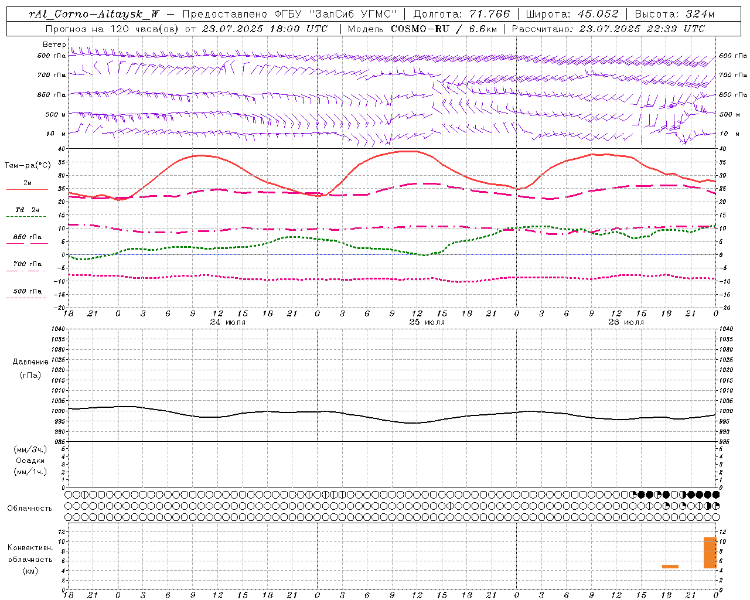Click the 2м temperature legend label
750x600 pixels.
point(28,183)
